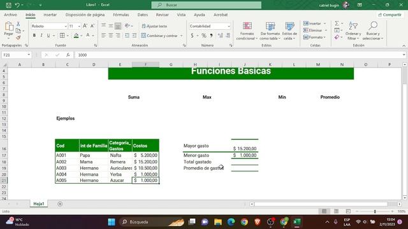Screen dimensions: 408x229
Task: Click the Cut scissors icon
Action: tap(18, 24)
